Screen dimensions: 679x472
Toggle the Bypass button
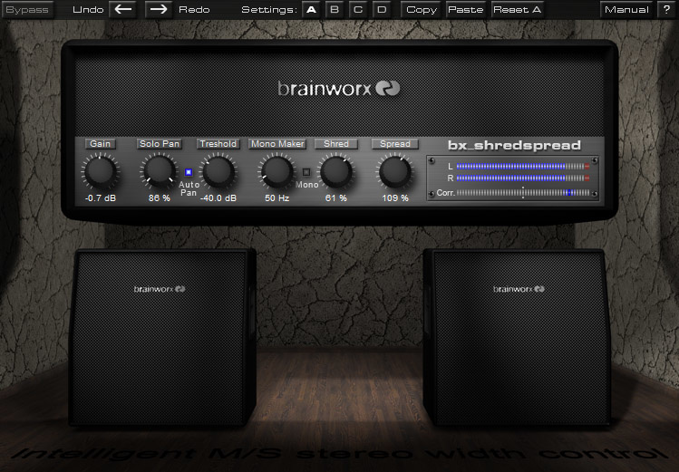tap(28, 10)
